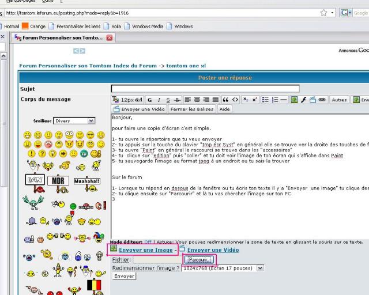Center the text alignment

197,100
